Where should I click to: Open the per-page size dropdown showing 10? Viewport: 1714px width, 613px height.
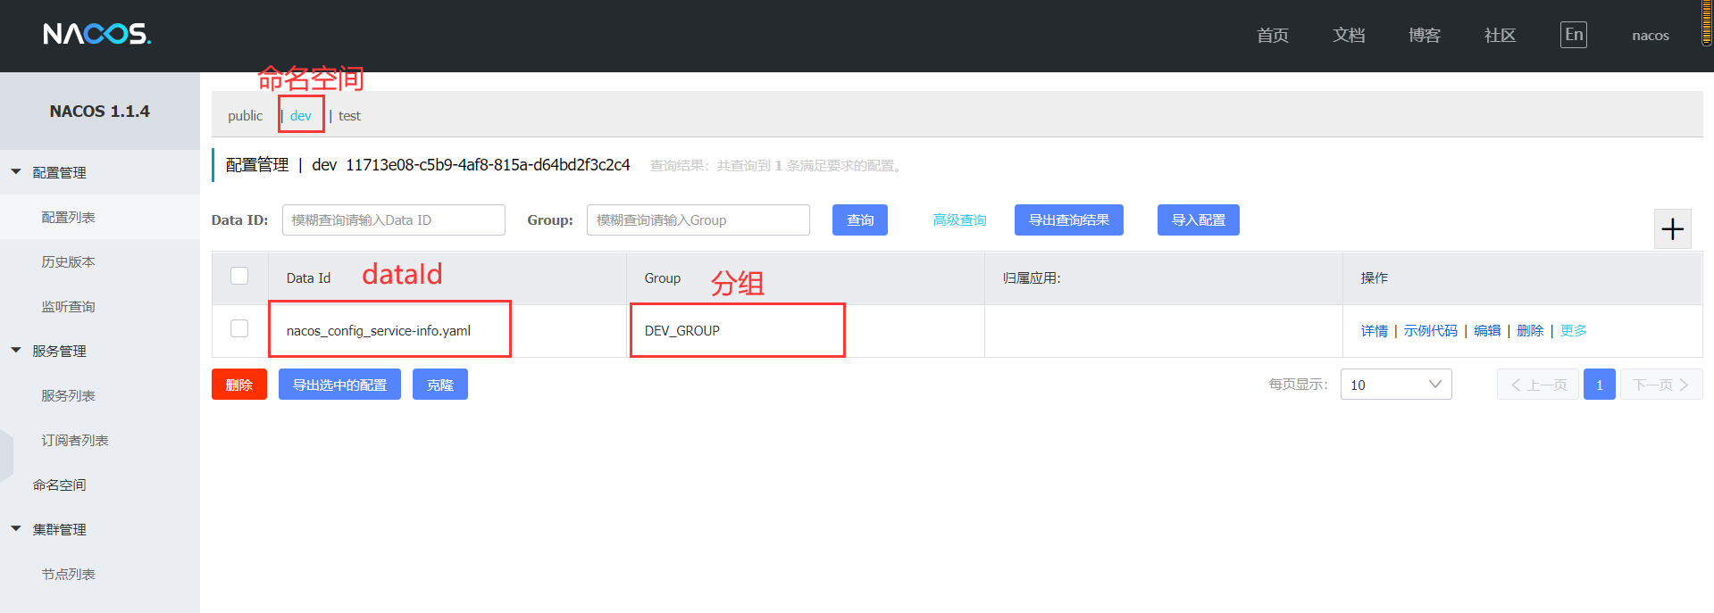tap(1396, 385)
